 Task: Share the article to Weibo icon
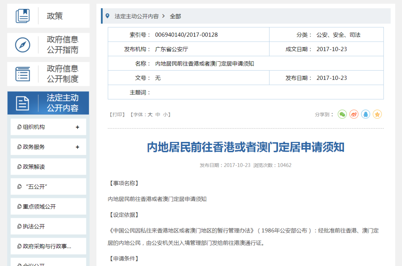(354, 114)
